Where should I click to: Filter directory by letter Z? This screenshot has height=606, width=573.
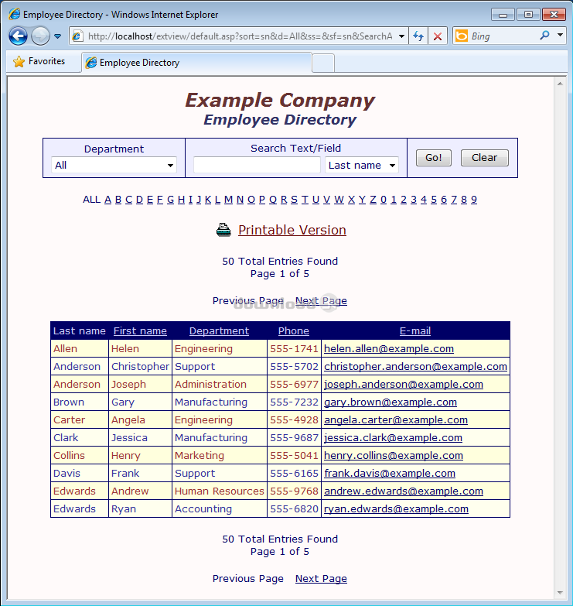(373, 200)
